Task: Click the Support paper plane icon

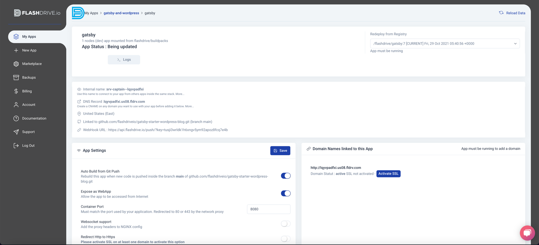Action: tap(16, 132)
